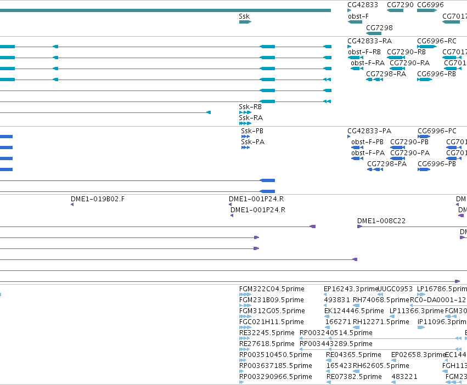Open EST RH62605.5prime

(x=381, y=366)
